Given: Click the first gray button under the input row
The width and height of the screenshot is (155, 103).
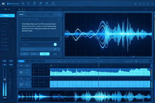Looking at the screenshot, I should [x=25, y=54].
